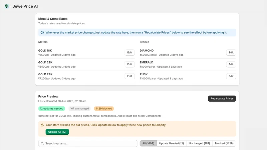
Task: Click the Search variants input field
Action: point(88,143)
